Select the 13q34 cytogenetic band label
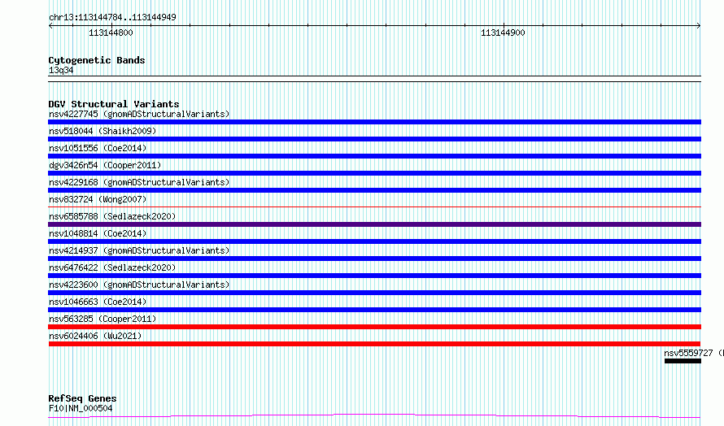 point(61,70)
